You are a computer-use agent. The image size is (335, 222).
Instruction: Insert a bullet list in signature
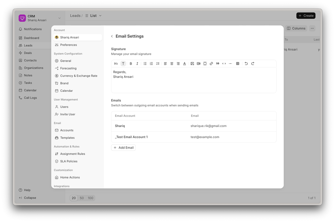click(x=145, y=64)
